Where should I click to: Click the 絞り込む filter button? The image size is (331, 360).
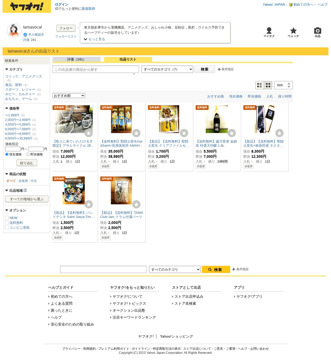(x=27, y=163)
